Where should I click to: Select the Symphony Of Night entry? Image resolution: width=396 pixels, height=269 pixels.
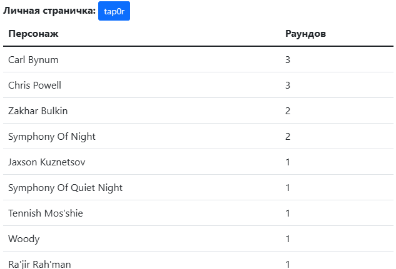(52, 137)
